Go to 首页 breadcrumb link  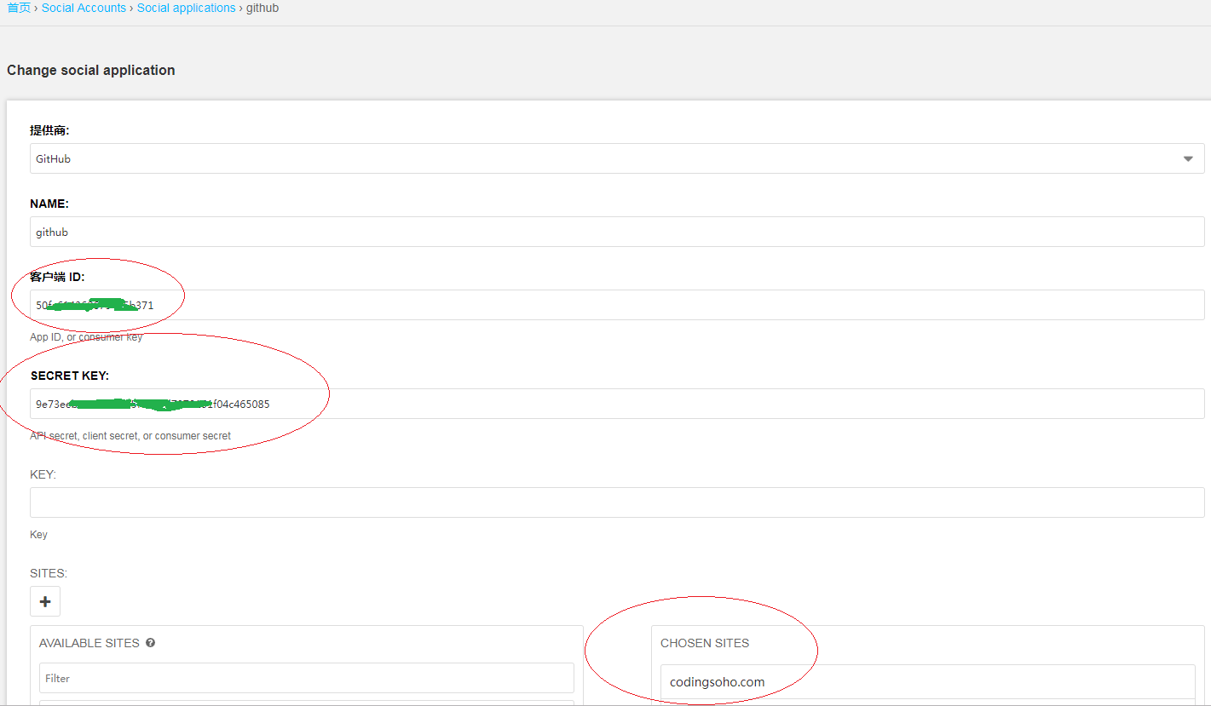click(19, 8)
